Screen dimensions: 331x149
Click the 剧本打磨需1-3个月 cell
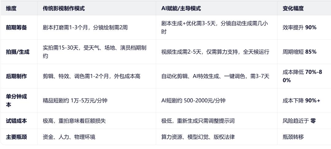tap(85, 27)
